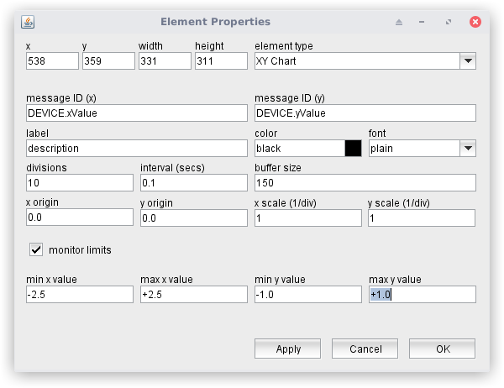Open the element type dropdown
504x388 pixels.
(x=468, y=61)
